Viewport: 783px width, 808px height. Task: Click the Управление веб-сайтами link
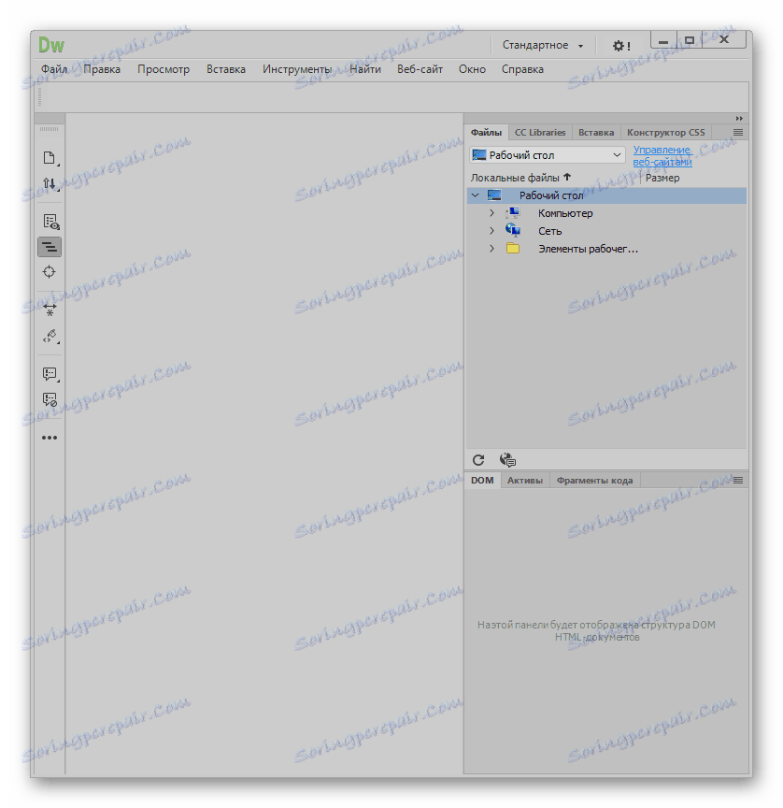tap(662, 155)
